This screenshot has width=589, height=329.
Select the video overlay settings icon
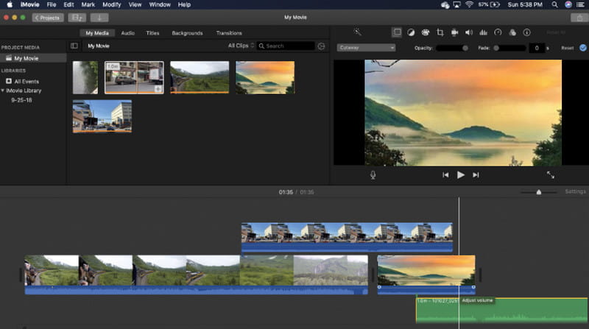coord(397,32)
